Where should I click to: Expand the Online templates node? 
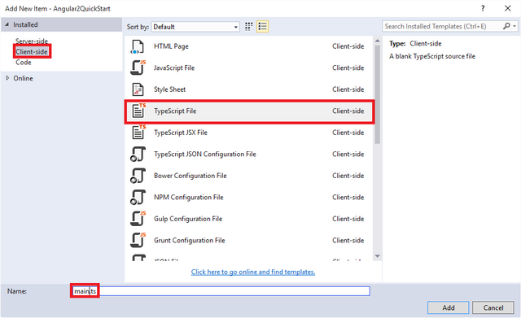(x=7, y=78)
